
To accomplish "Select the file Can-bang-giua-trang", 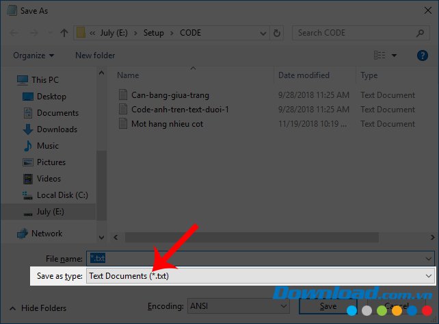I will coord(170,95).
